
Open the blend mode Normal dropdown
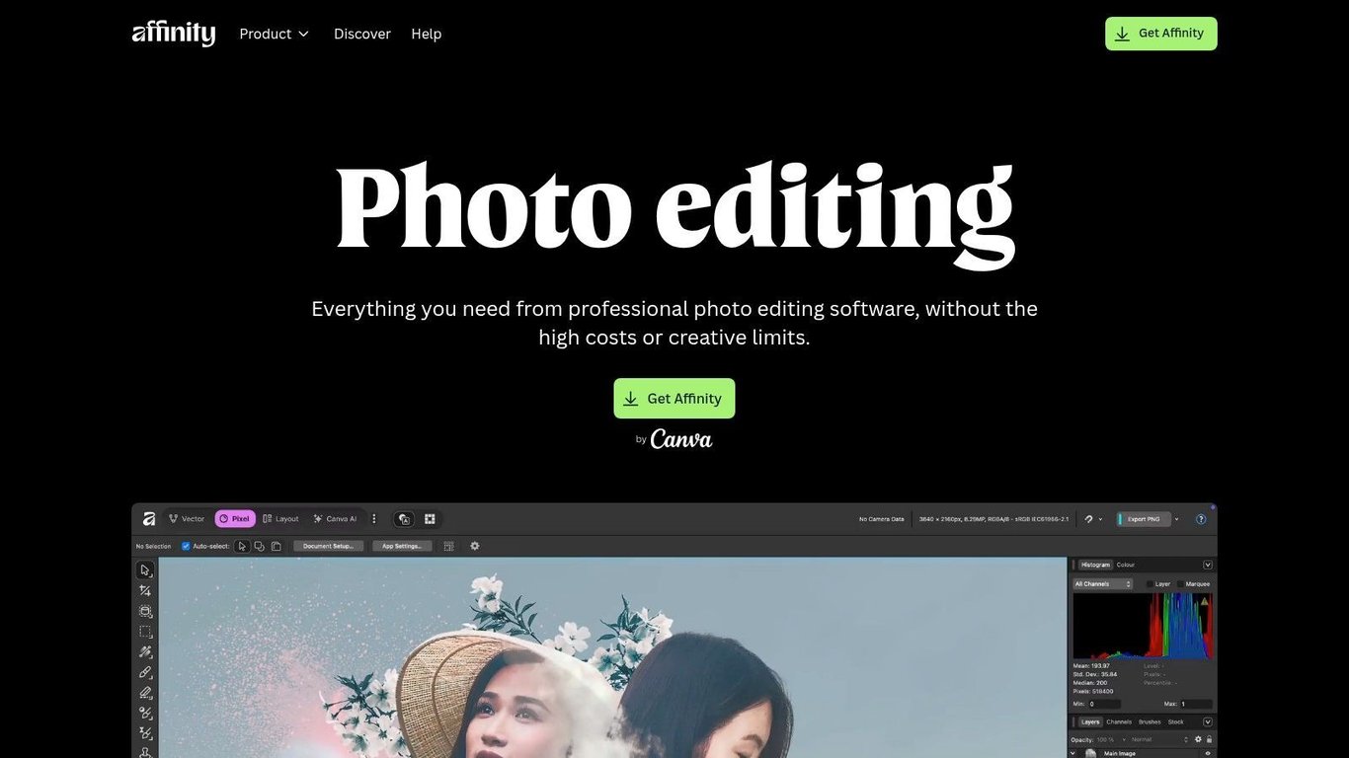tap(1141, 737)
